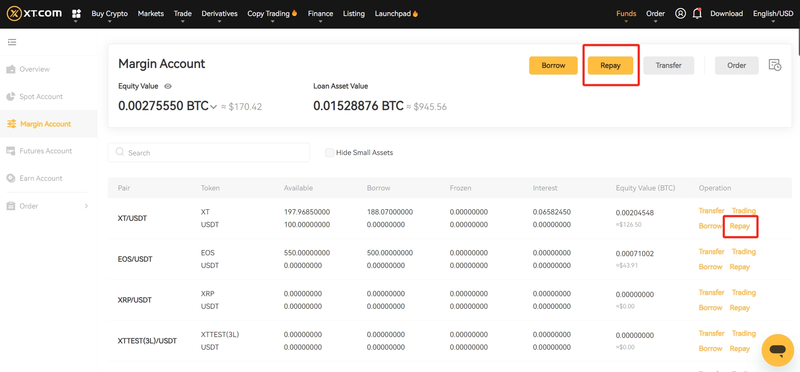Click the 0.06582450 interest value

pos(552,212)
